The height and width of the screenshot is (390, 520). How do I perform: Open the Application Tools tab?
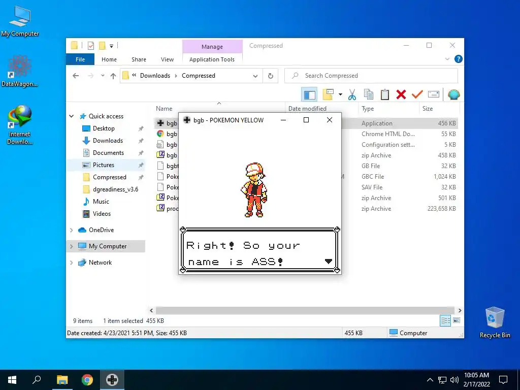pos(212,59)
